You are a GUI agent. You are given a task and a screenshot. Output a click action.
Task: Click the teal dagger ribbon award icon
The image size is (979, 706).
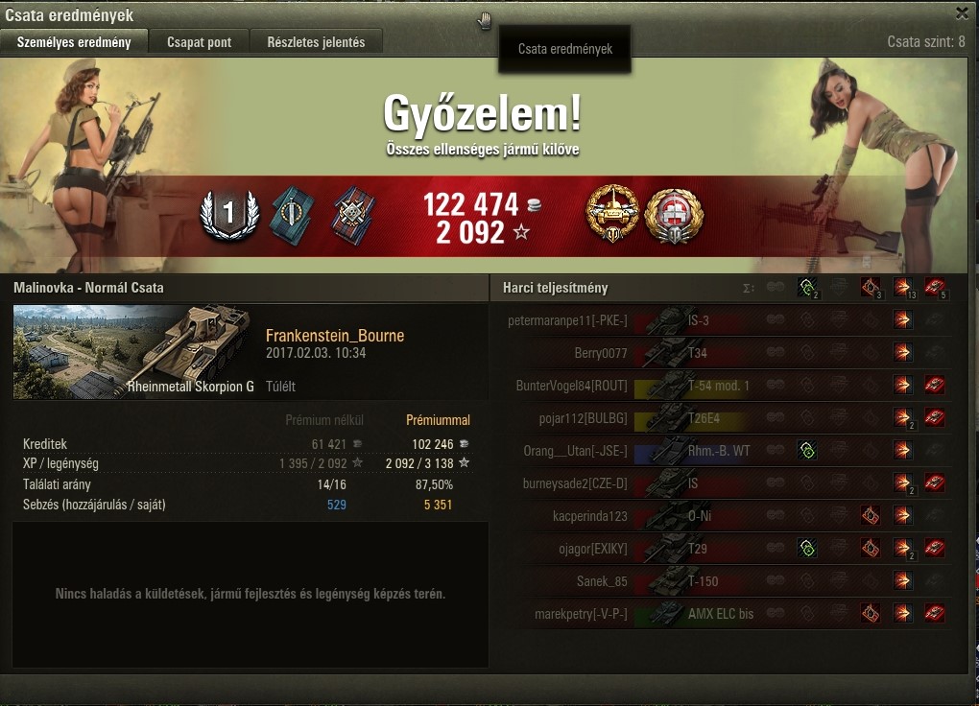[x=292, y=216]
